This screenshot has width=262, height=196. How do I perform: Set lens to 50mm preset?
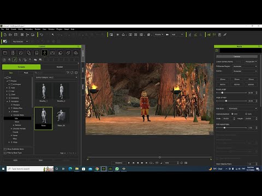tap(251, 79)
